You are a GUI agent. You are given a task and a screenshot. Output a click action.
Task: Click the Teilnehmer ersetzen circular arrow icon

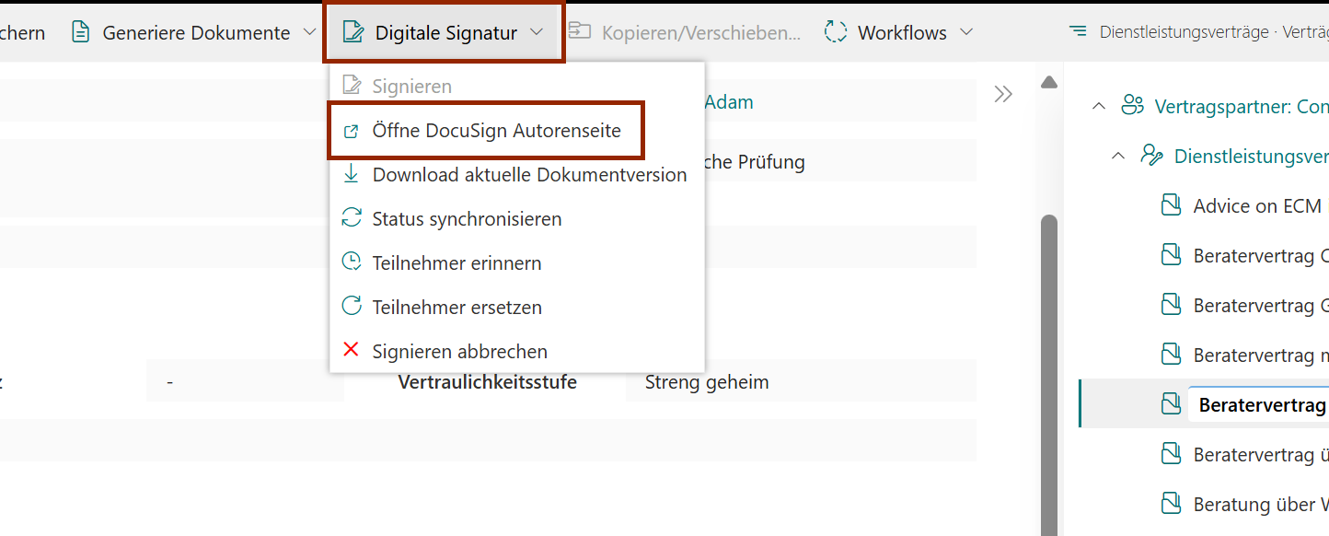point(352,307)
